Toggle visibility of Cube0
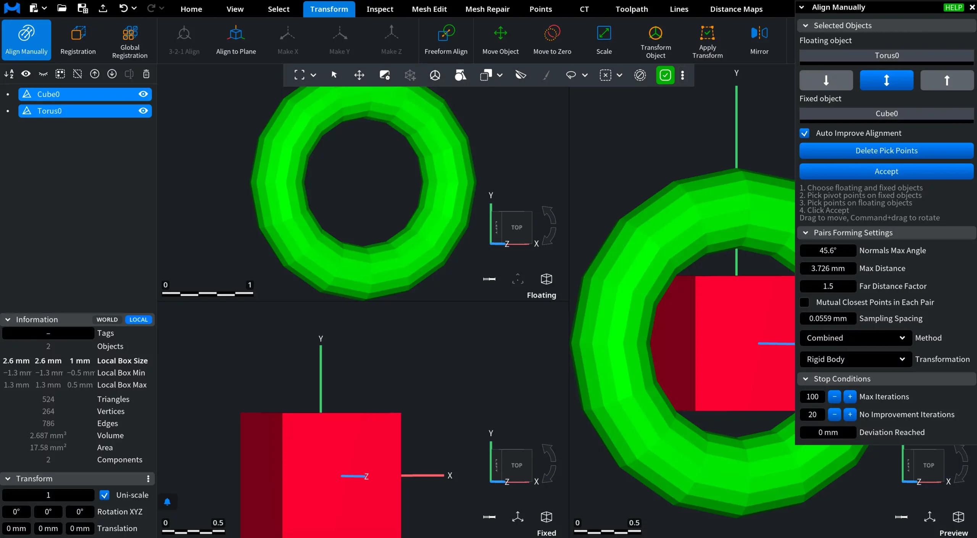Viewport: 977px width, 538px height. click(x=143, y=94)
